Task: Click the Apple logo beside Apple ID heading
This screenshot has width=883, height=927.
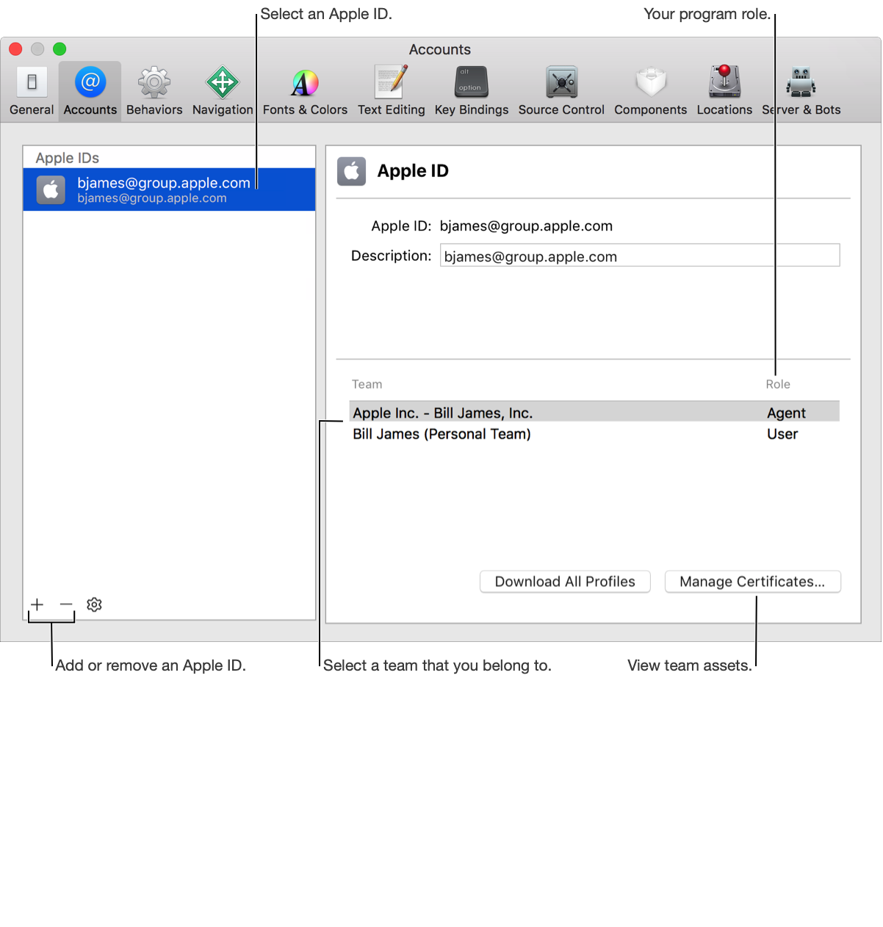Action: coord(351,171)
